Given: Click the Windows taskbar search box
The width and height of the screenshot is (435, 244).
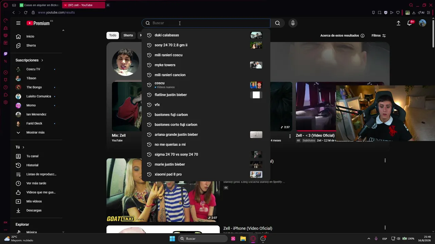Looking at the screenshot, I should (x=203, y=239).
